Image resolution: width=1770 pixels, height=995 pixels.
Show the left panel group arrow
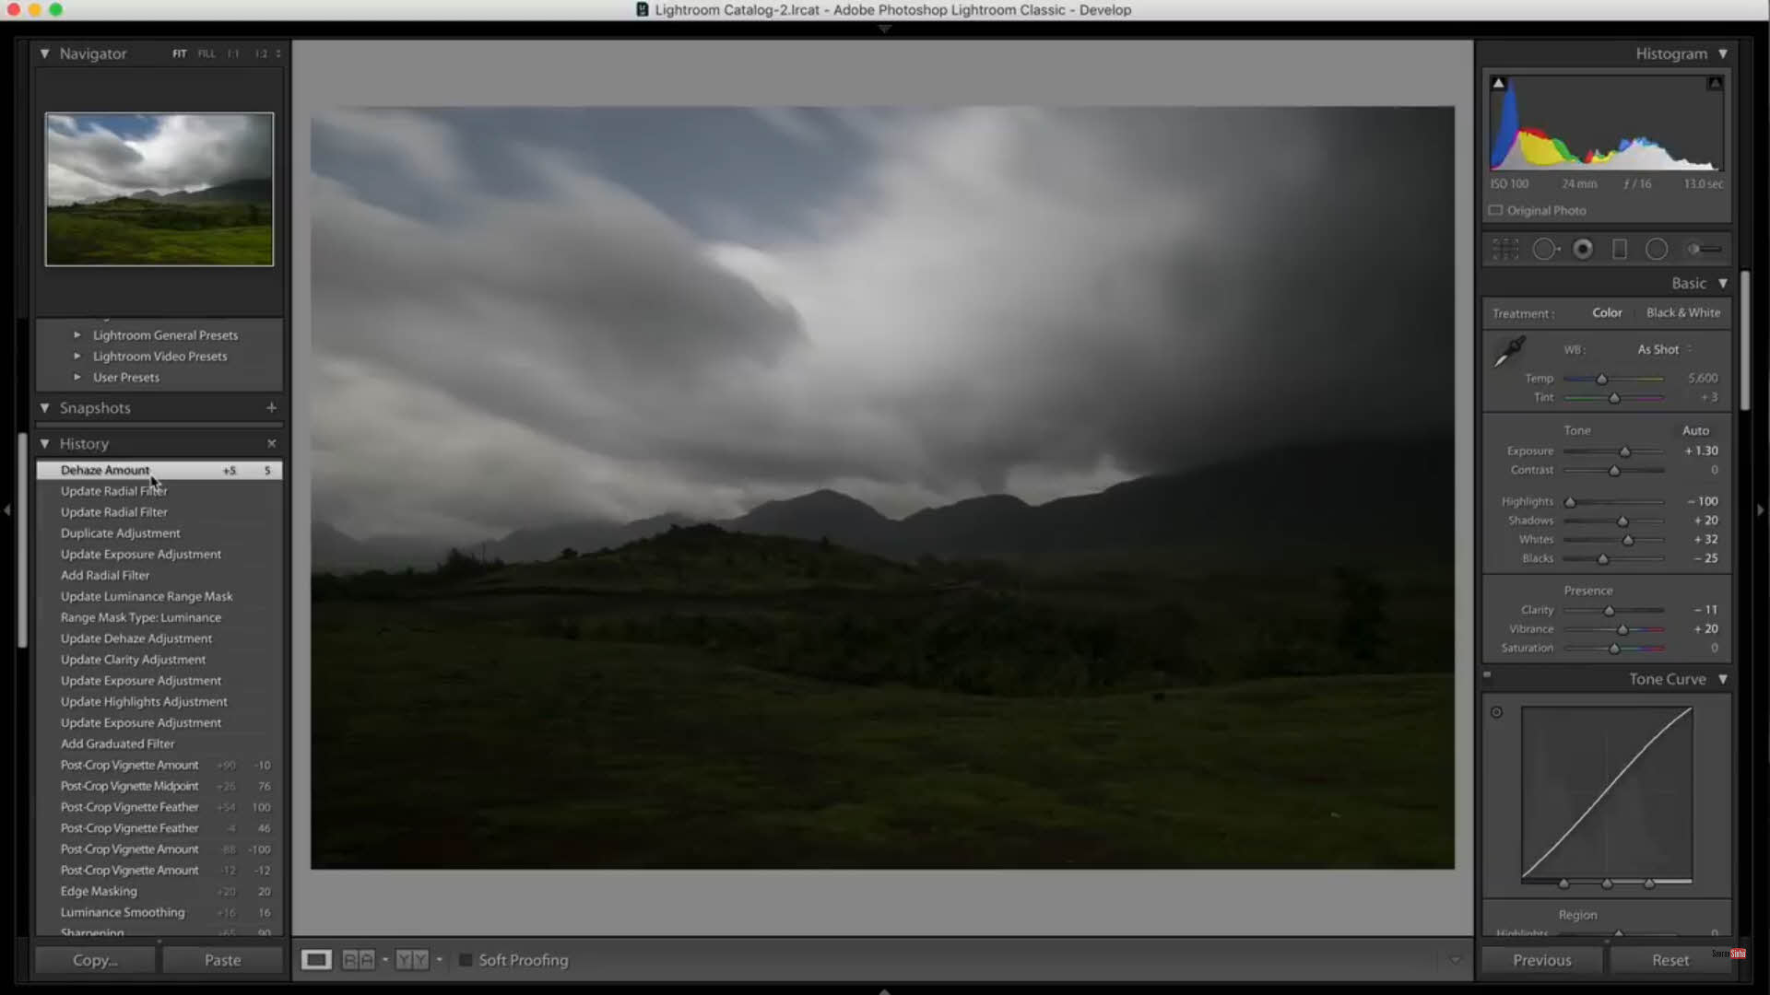coord(7,509)
